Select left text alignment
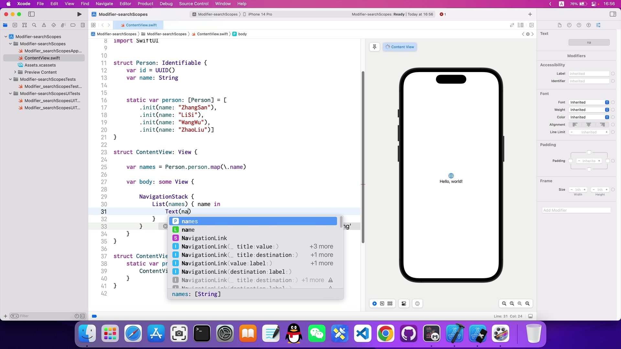This screenshot has width=621, height=349. click(575, 125)
